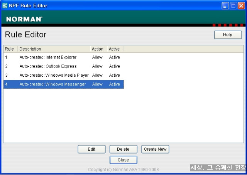Screen dimensions: 247x175
Task: Select the Outlook Express rule description
Action: point(48,66)
